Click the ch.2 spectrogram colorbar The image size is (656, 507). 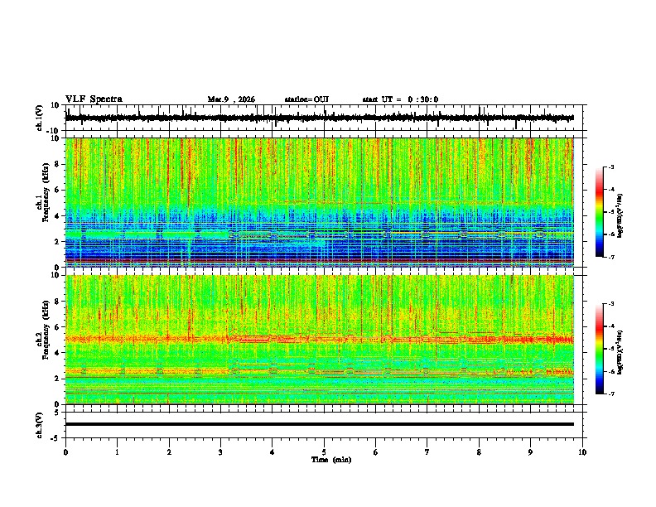pyautogui.click(x=599, y=349)
